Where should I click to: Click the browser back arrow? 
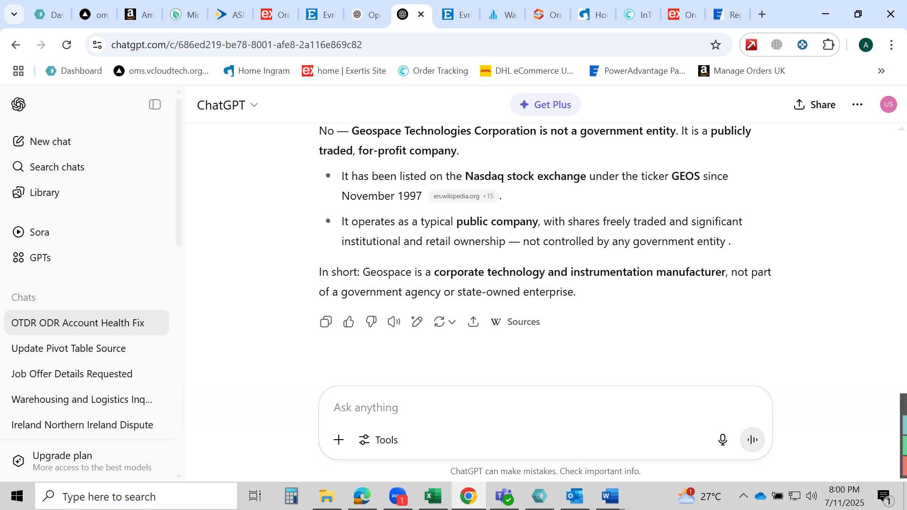16,45
